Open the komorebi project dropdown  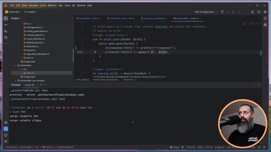(13, 12)
